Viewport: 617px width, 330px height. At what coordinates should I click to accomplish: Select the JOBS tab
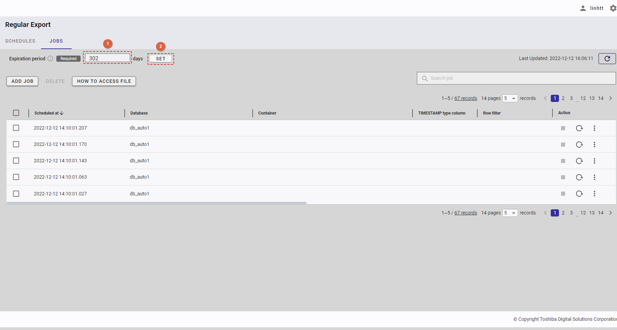56,41
